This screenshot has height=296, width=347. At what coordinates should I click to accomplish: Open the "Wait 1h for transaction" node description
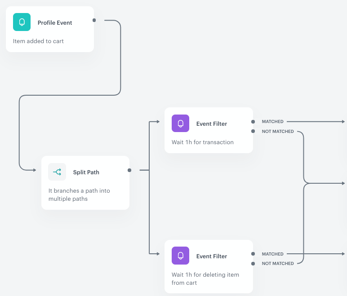[x=203, y=142]
